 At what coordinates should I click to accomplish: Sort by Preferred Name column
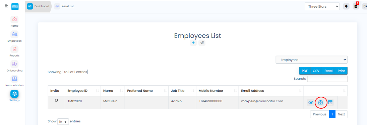tap(146, 91)
